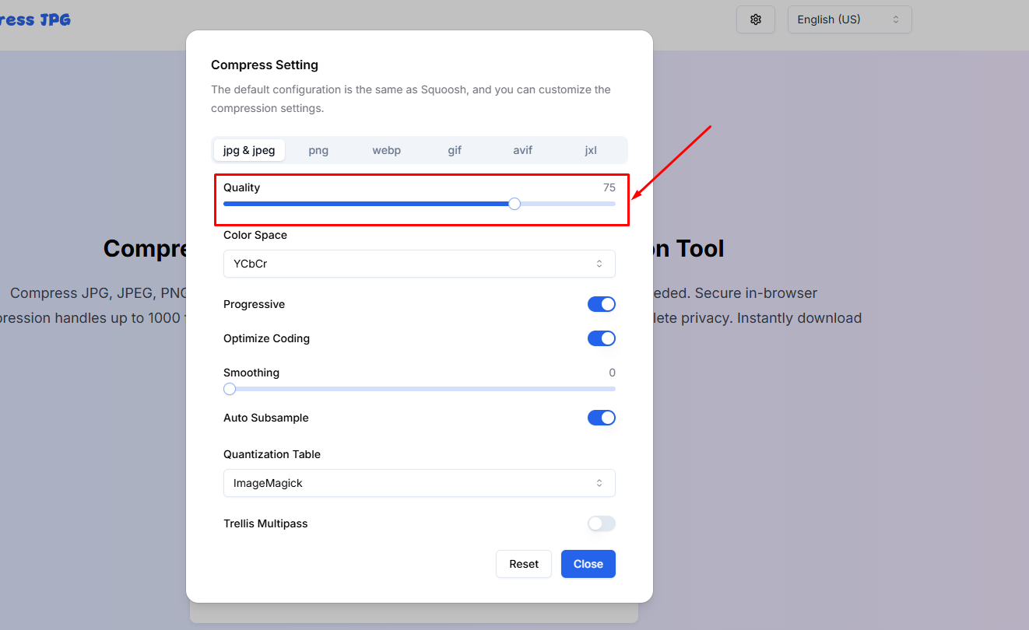Disable the Optimize Coding switch
The width and height of the screenshot is (1029, 630).
pos(601,338)
